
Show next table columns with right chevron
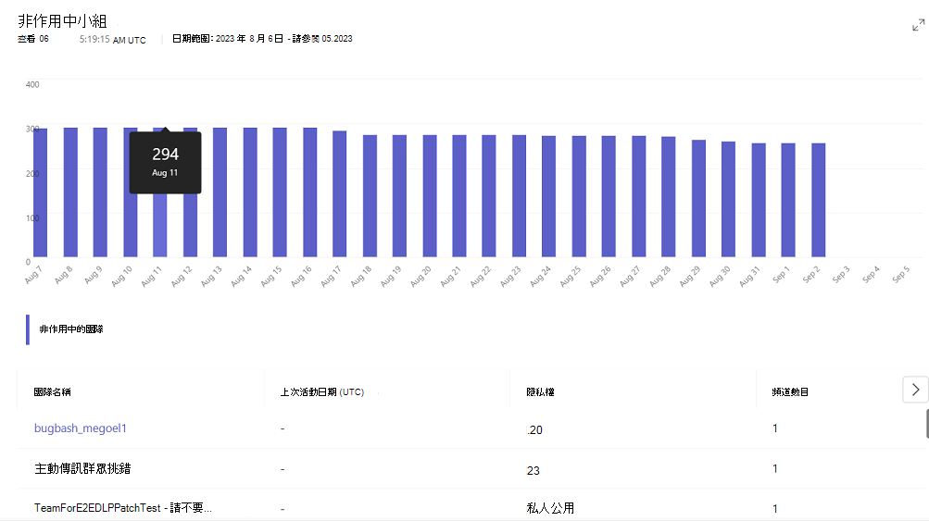[x=915, y=390]
